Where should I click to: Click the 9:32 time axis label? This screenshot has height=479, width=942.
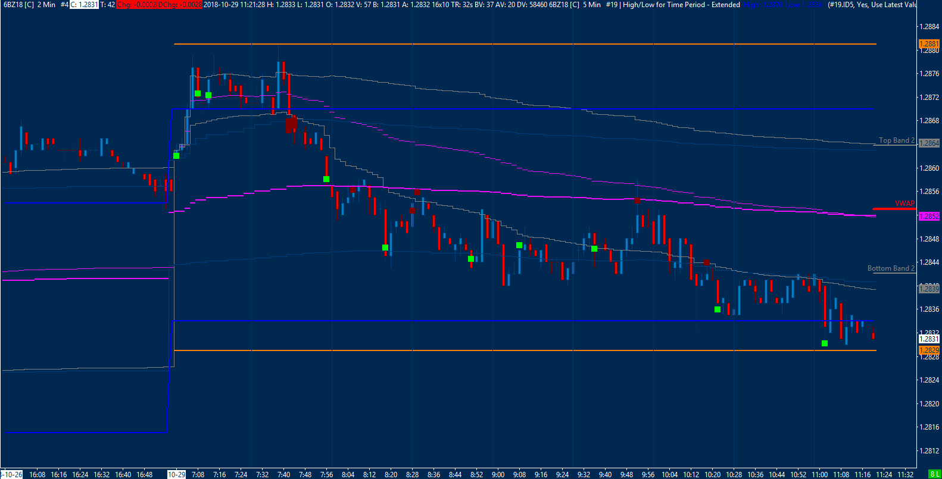[x=584, y=474]
